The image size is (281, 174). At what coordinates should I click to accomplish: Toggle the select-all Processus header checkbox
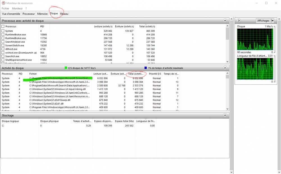[x=3, y=26]
